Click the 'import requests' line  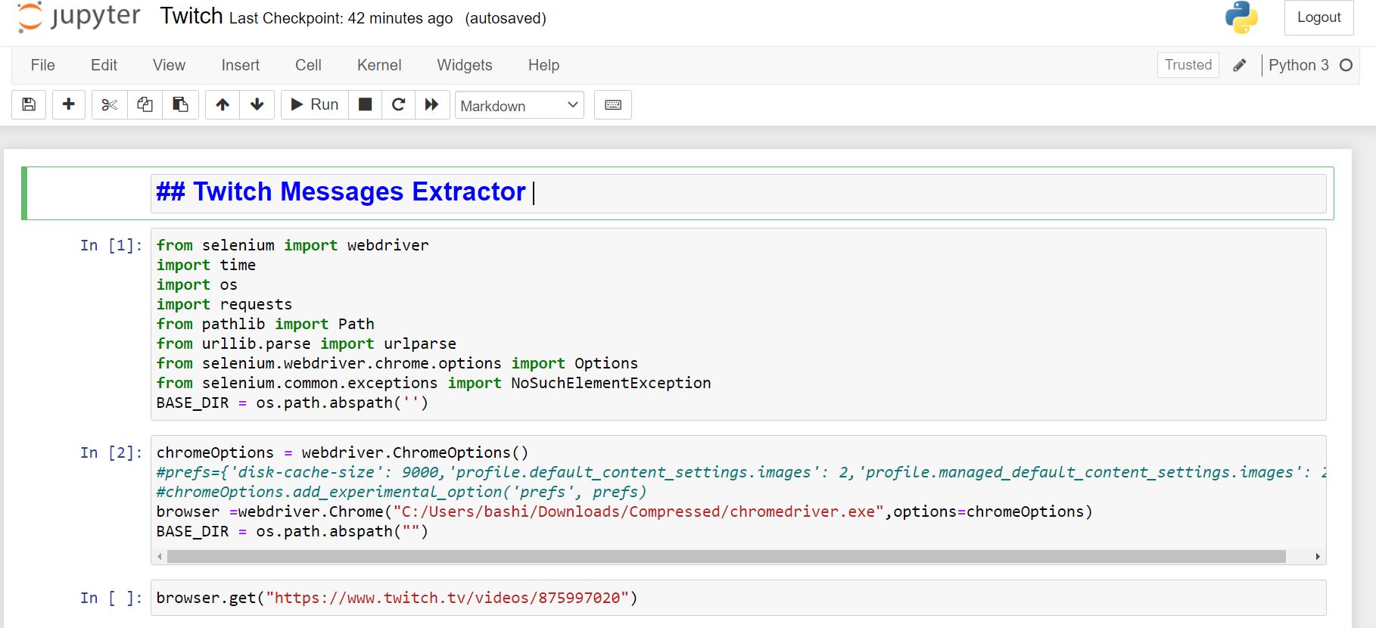(224, 304)
